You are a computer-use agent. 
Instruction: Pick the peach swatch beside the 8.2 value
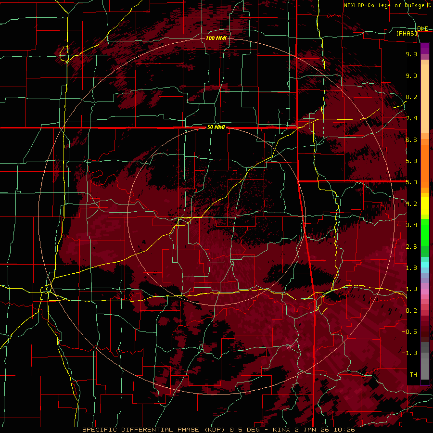(x=425, y=99)
